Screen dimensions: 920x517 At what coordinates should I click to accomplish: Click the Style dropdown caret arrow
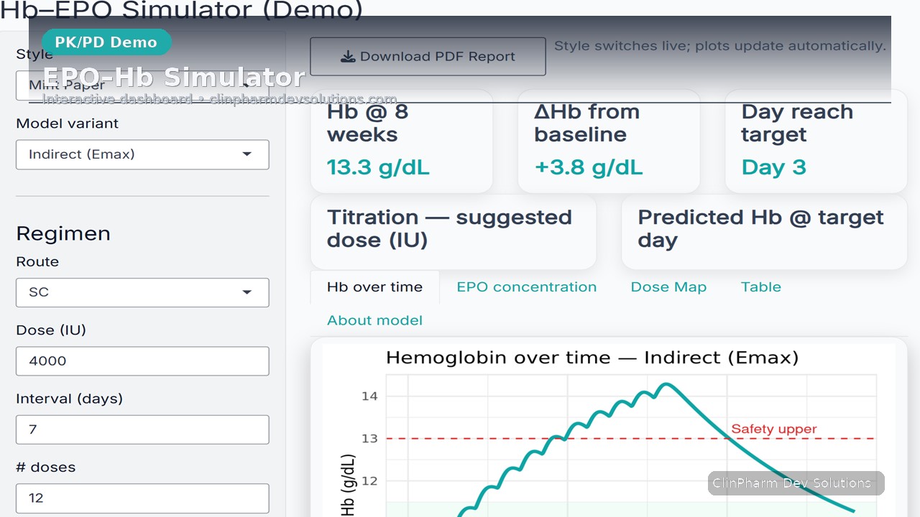click(247, 85)
